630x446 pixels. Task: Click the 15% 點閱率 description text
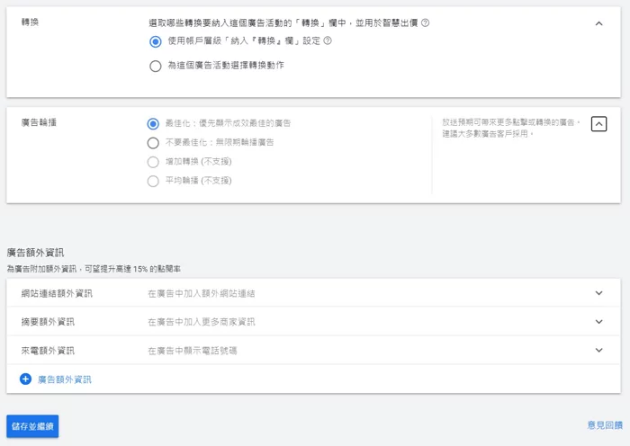[94, 269]
